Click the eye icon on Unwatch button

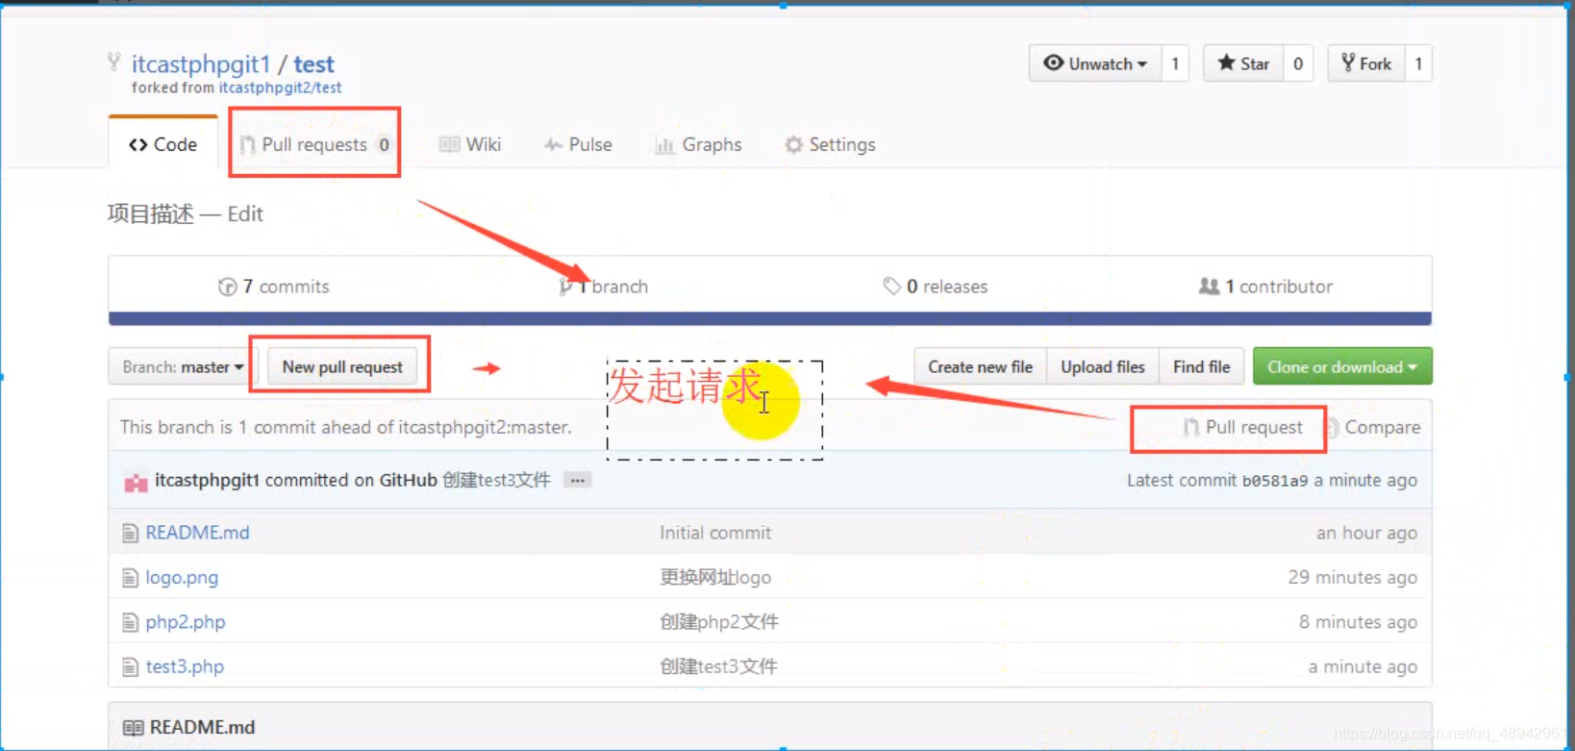1054,63
